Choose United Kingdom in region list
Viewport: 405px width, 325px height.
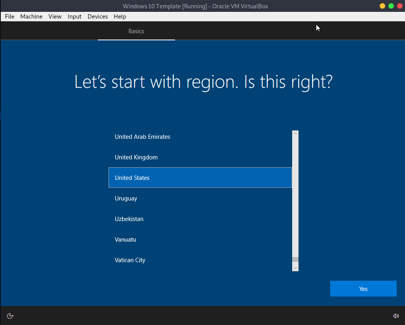pos(200,157)
